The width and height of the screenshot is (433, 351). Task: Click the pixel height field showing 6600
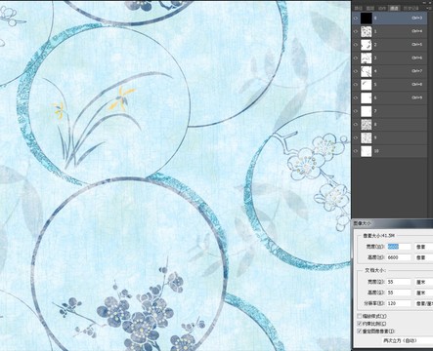(399, 257)
